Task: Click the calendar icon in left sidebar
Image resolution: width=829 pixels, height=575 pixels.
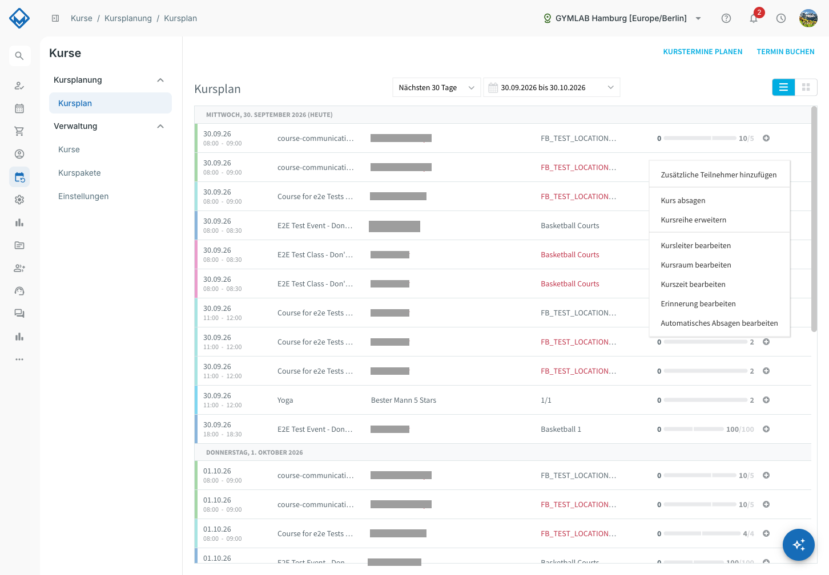Action: tap(19, 108)
